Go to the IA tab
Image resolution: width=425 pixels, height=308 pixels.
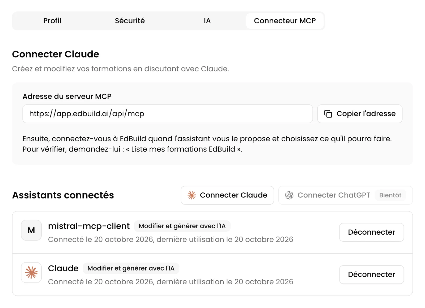[x=207, y=21]
